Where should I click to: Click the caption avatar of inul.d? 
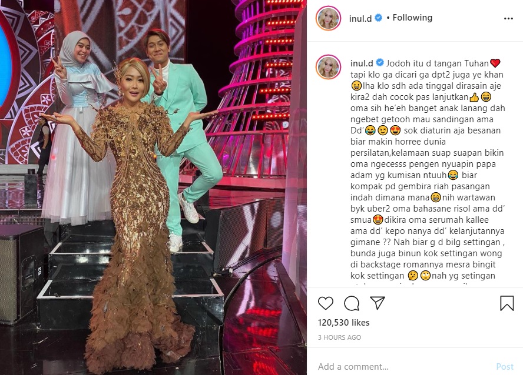(328, 68)
